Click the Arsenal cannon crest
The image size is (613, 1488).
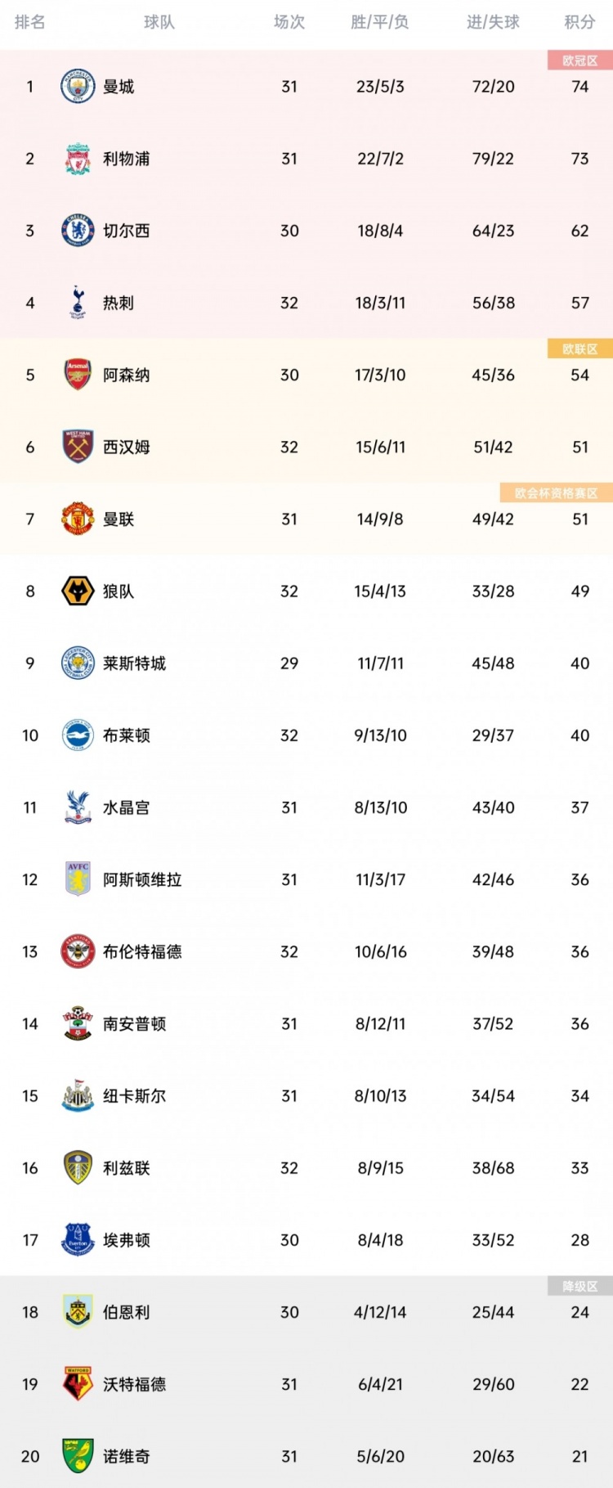78,375
